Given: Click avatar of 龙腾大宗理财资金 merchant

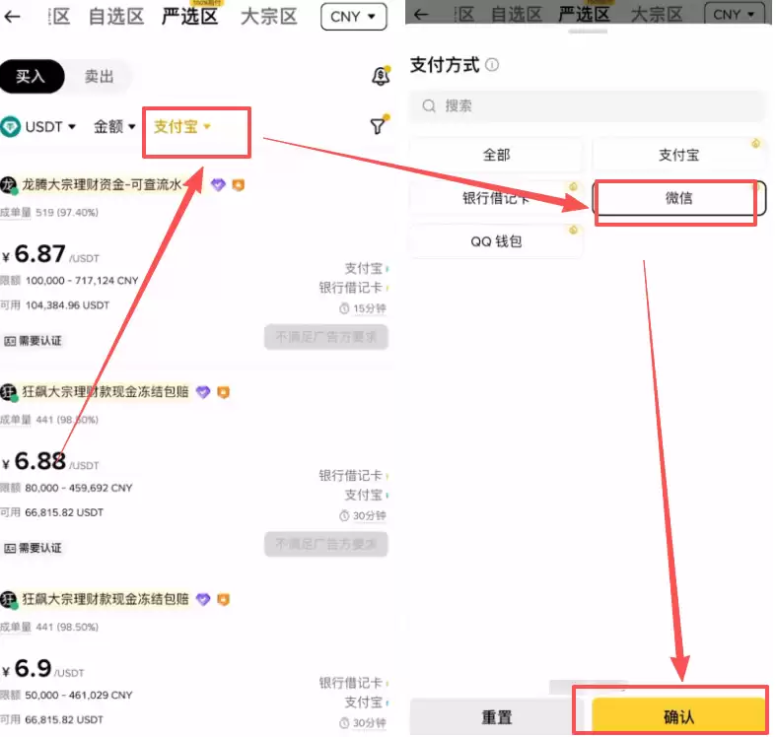Looking at the screenshot, I should click(8, 185).
